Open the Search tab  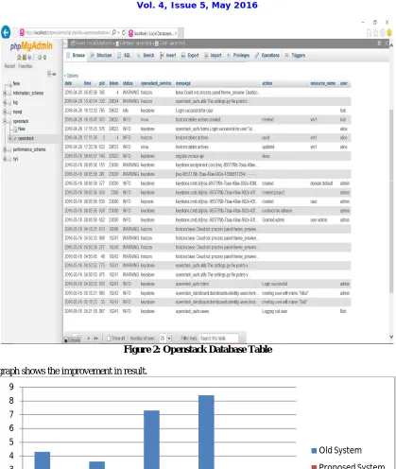146,55
